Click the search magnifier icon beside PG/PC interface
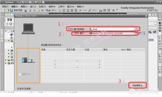This screenshot has height=97, width=162. 144,33
